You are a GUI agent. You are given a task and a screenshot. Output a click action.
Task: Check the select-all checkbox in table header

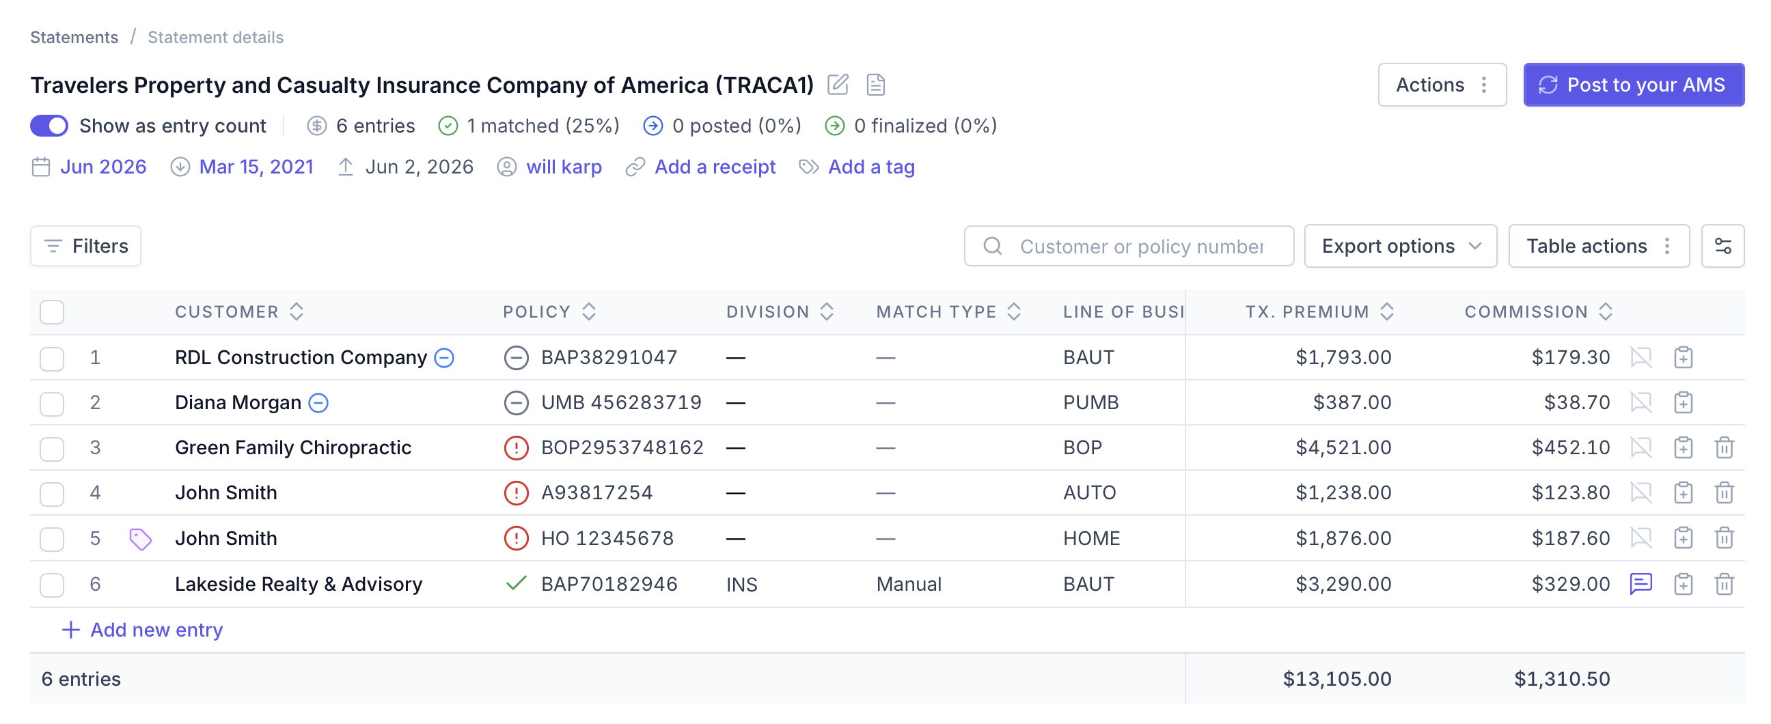point(51,312)
